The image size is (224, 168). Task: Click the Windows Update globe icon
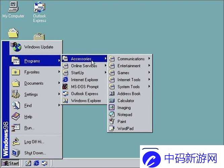point(16,47)
